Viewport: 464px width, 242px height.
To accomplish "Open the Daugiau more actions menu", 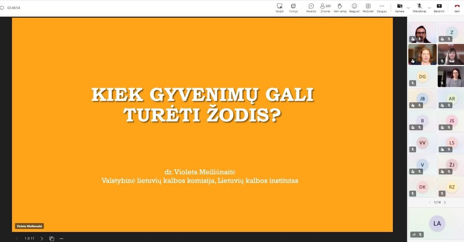I will point(382,8).
